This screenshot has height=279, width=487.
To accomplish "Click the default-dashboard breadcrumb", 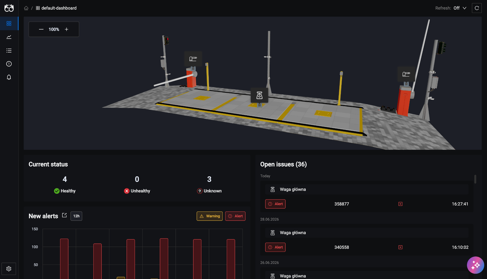I will click(56, 8).
